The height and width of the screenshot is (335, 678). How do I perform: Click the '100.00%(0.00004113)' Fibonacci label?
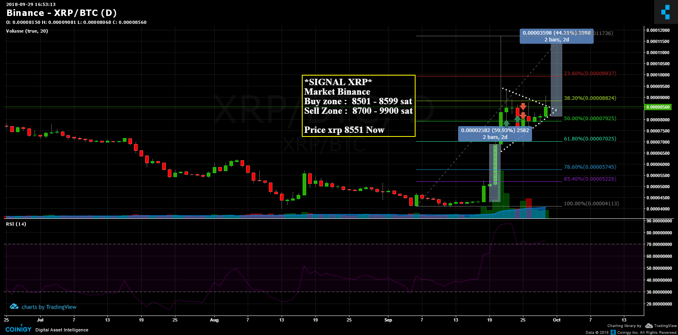point(591,204)
